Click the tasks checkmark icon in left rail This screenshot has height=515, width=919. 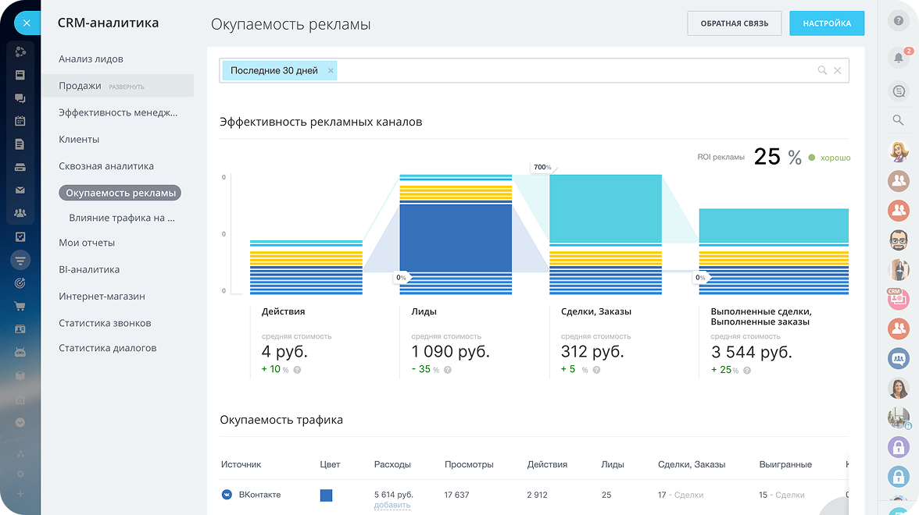click(20, 236)
